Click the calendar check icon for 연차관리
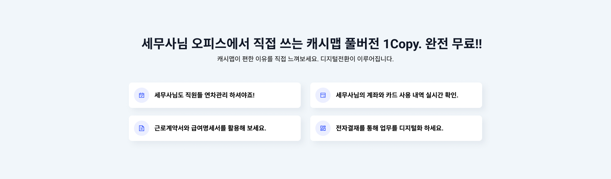This screenshot has width=611, height=179. coord(142,95)
